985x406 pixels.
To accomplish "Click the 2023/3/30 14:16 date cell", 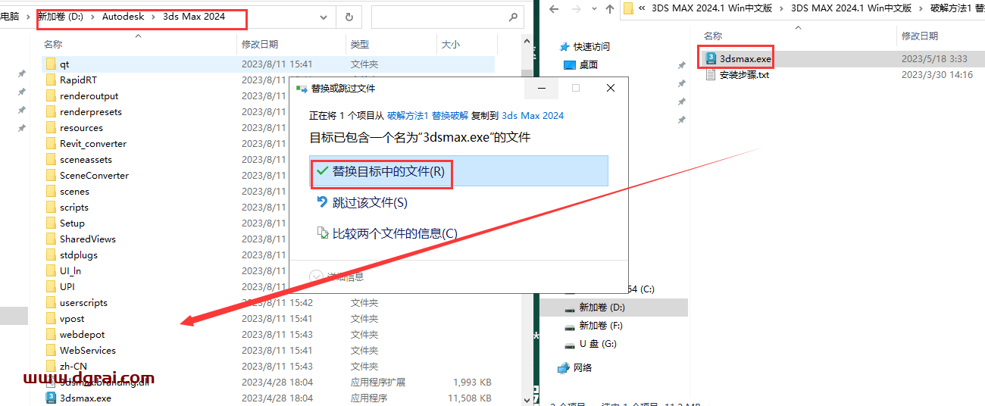I will (937, 74).
